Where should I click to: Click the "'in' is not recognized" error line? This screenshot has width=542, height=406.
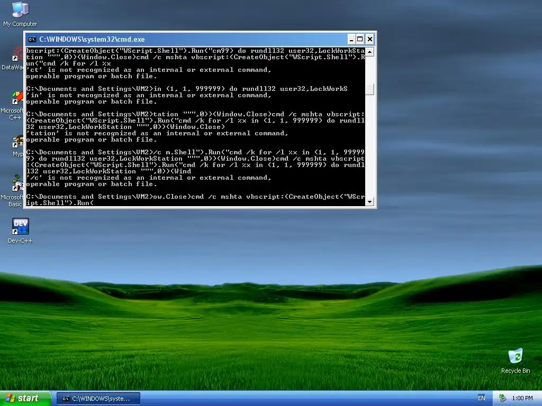[x=149, y=95]
